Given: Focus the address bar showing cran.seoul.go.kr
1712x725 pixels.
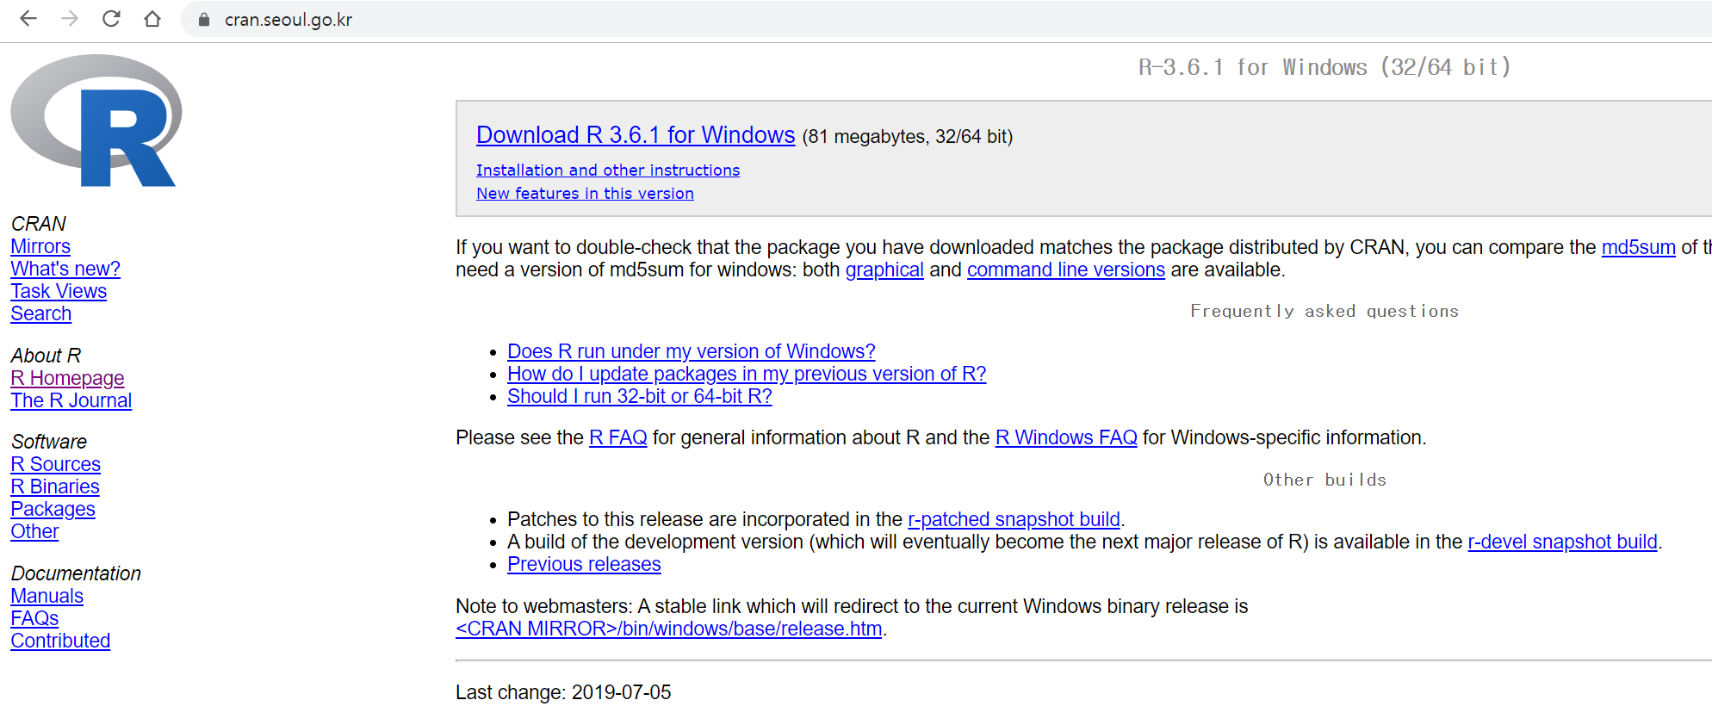Looking at the screenshot, I should tap(947, 20).
